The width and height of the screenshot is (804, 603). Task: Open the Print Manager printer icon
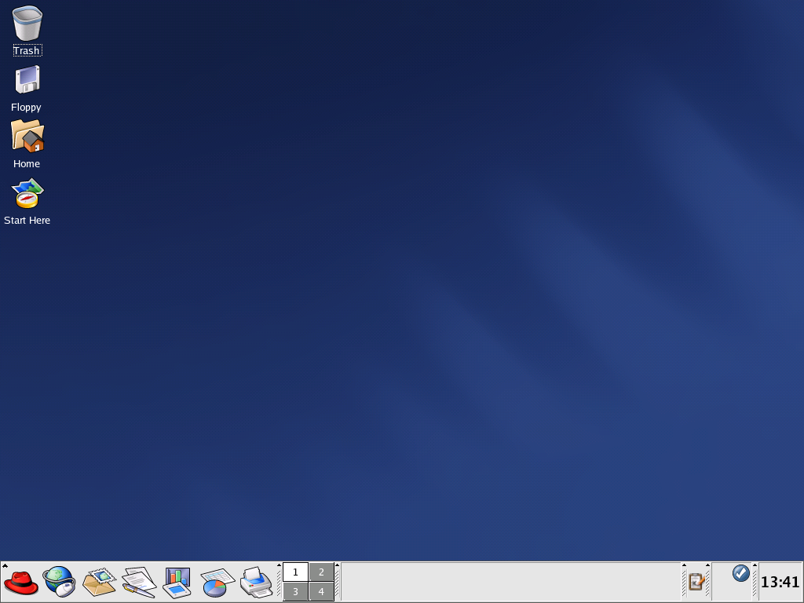[256, 583]
